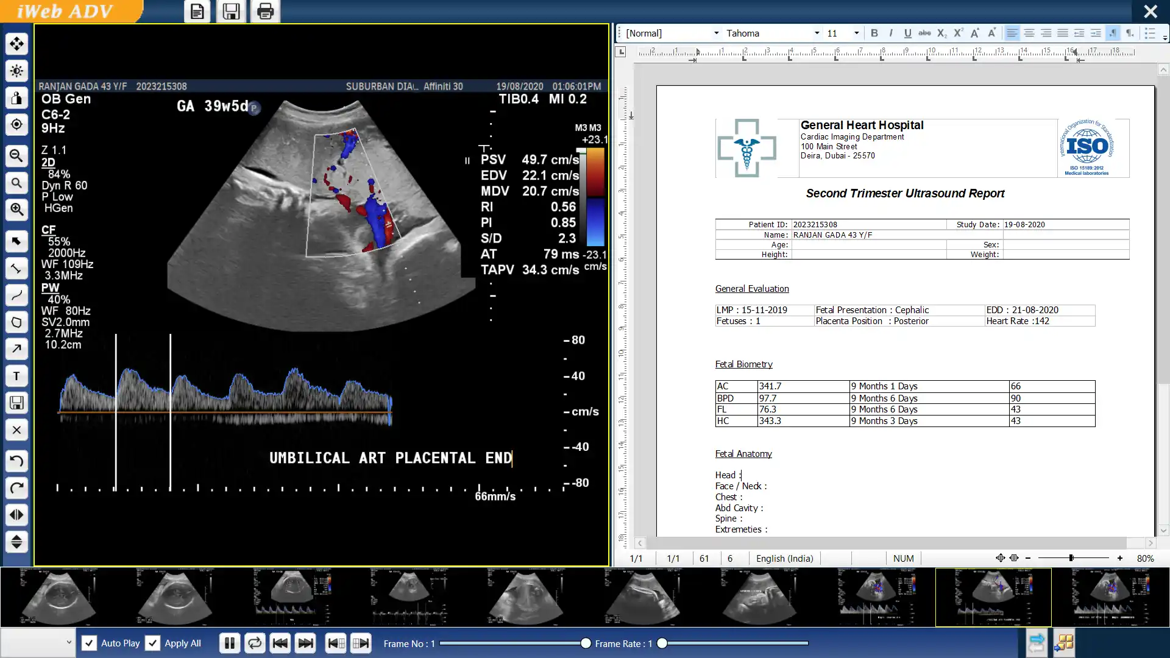This screenshot has width=1170, height=658.
Task: Save the report from the top toolbar
Action: [231, 12]
